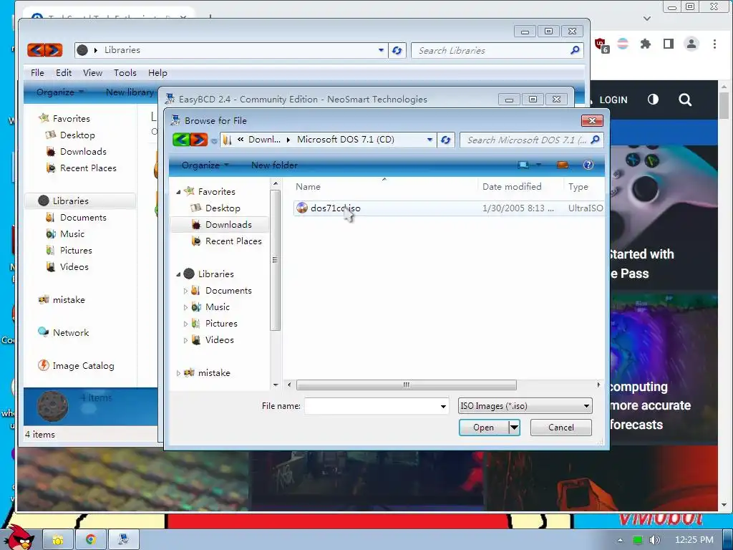Click New folder in Browse dialog
This screenshot has width=733, height=550.
(274, 165)
